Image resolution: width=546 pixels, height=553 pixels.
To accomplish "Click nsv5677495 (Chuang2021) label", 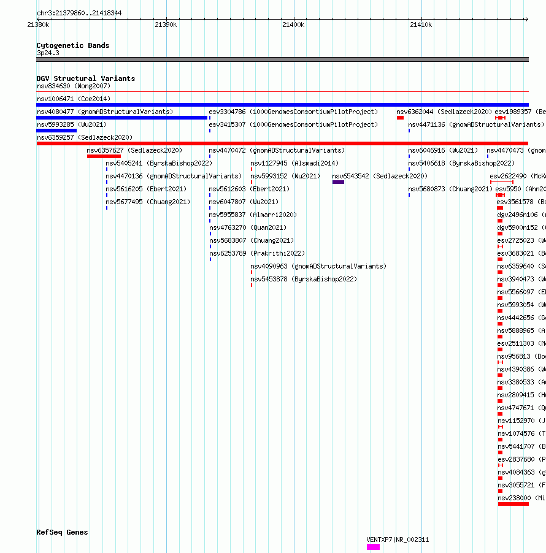I will click(x=148, y=202).
